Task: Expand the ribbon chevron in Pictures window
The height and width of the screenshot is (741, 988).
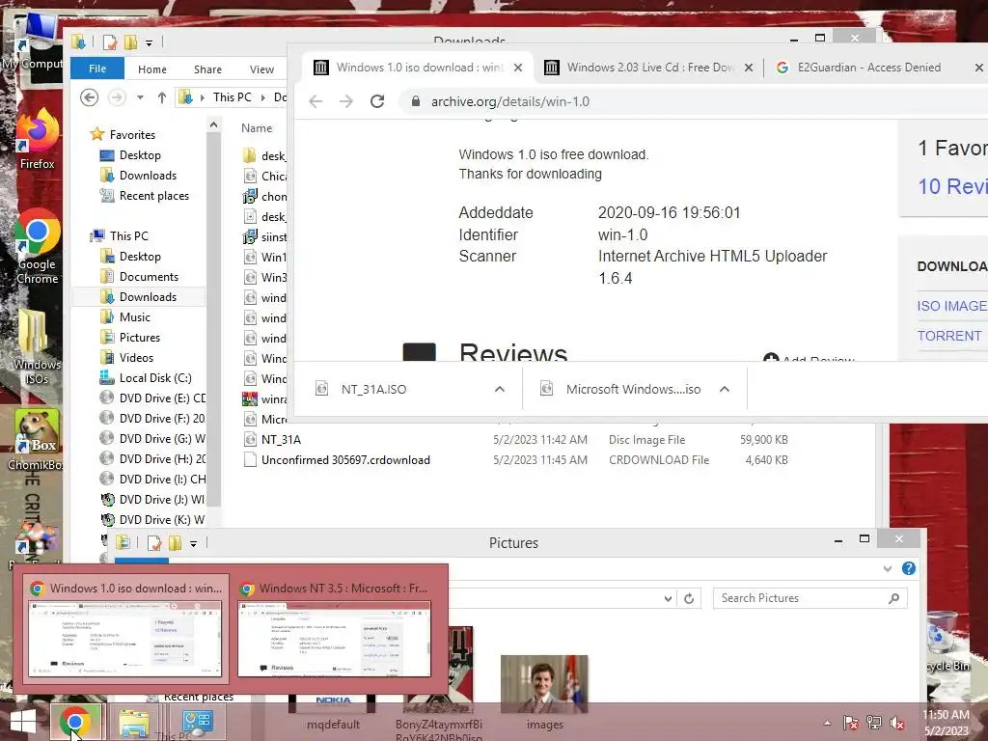Action: (x=888, y=568)
